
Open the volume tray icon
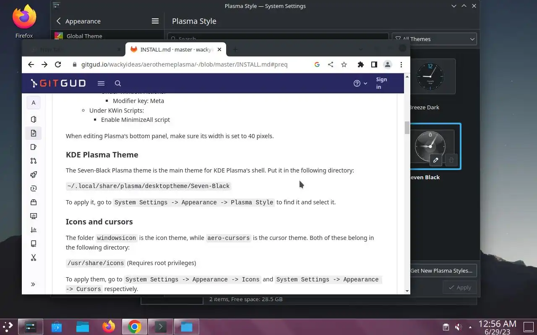(459, 327)
